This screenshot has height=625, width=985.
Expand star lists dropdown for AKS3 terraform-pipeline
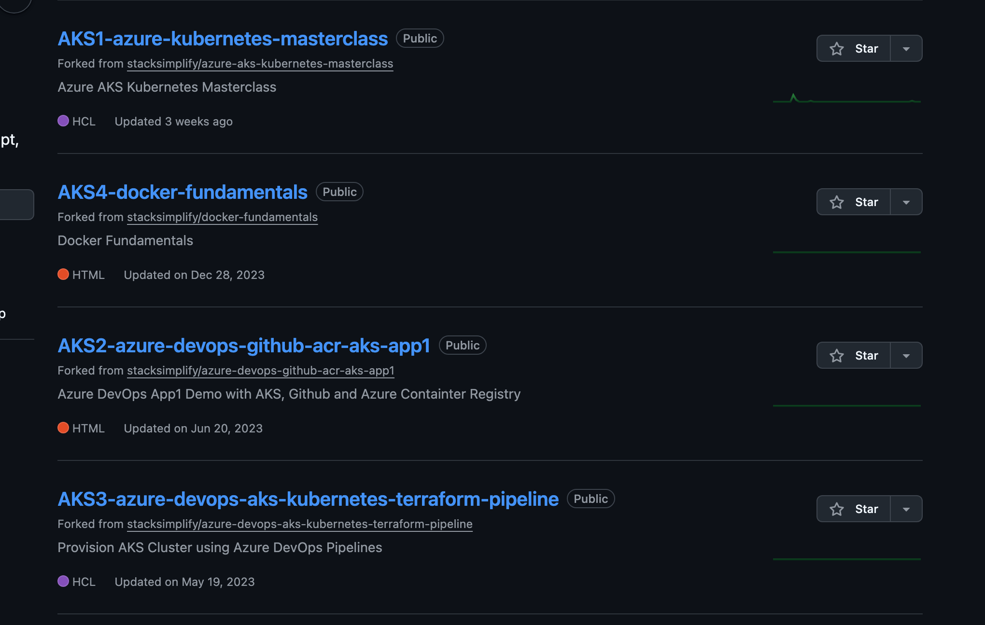pos(906,509)
